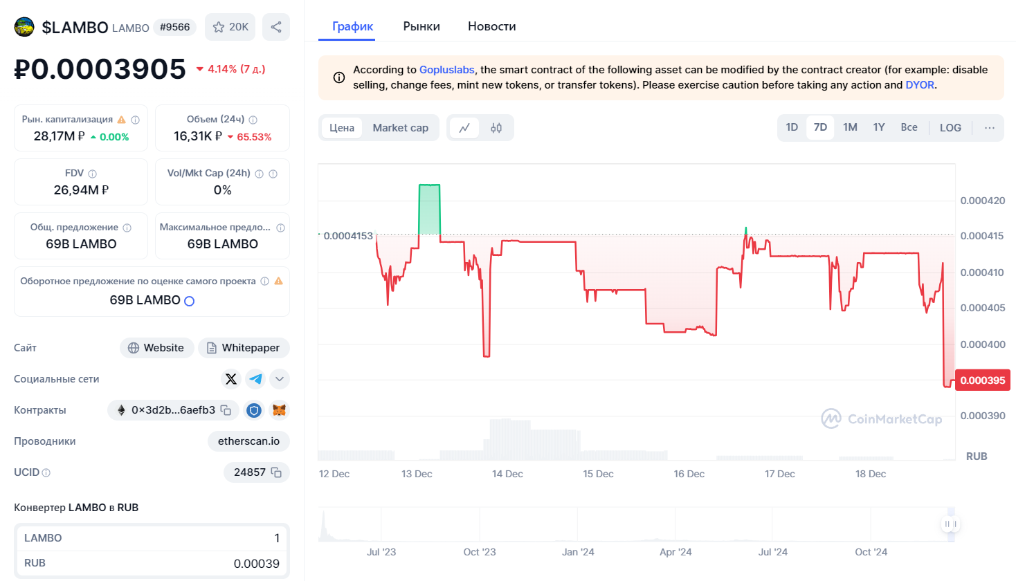Viewport: 1016px width, 581px height.
Task: Copy contract address 0x3d2b...6aefb3
Action: 226,410
